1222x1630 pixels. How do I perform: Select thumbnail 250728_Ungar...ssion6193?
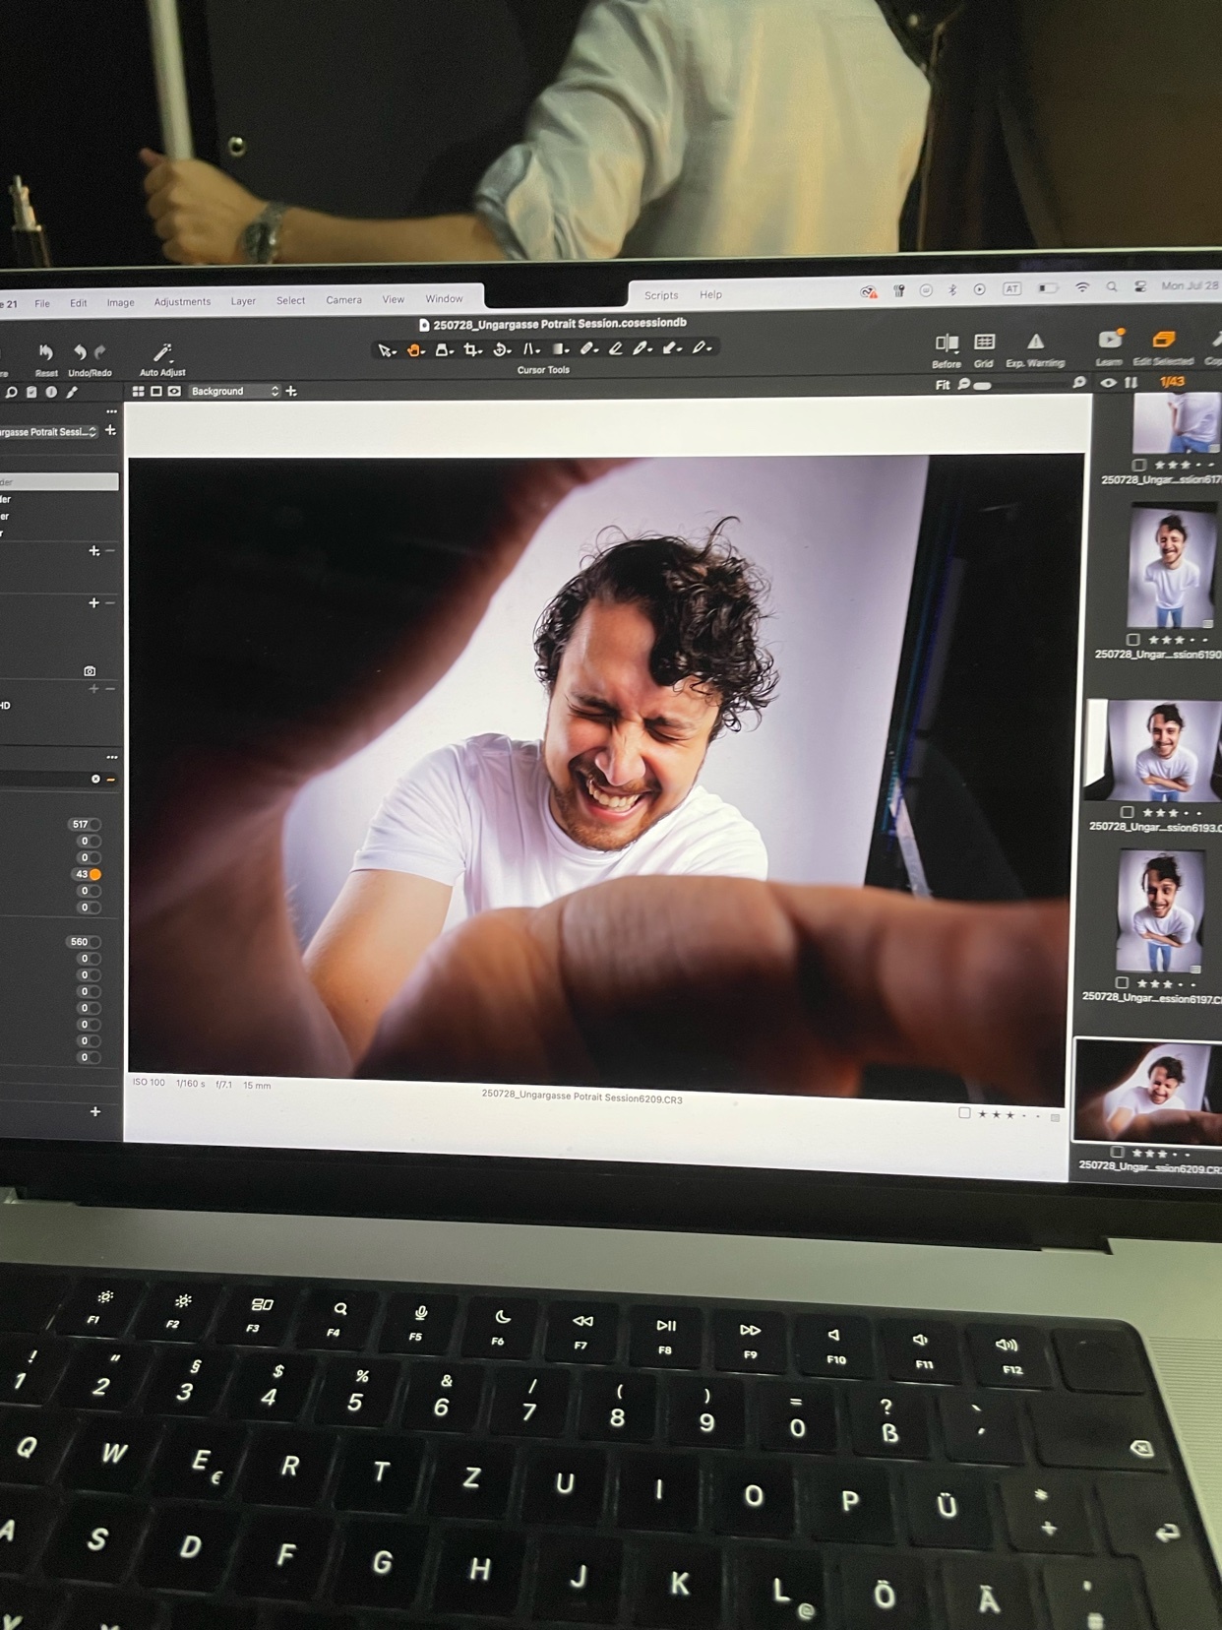[1153, 750]
